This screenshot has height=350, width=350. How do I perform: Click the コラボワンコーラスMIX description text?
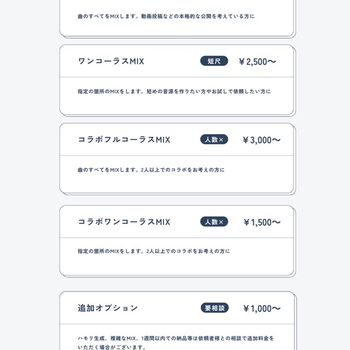click(x=154, y=251)
